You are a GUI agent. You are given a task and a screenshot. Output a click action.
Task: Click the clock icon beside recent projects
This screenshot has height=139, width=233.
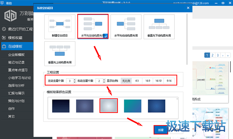(x=4, y=29)
